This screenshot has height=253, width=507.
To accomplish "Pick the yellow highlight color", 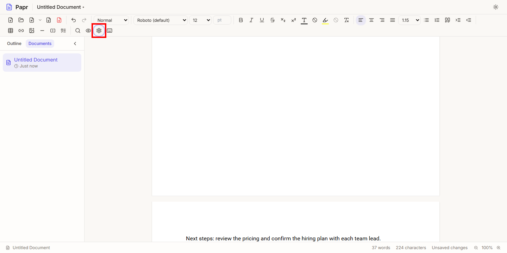I will point(325,20).
